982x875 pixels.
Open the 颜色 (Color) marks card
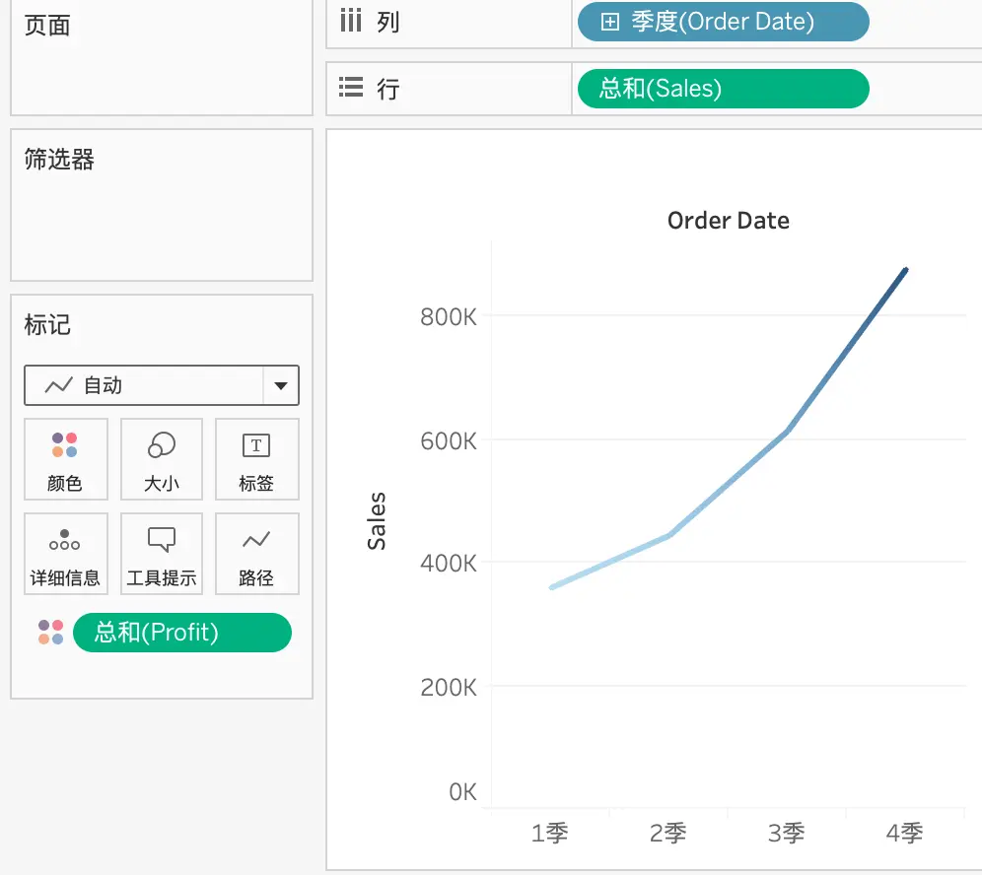pyautogui.click(x=66, y=459)
